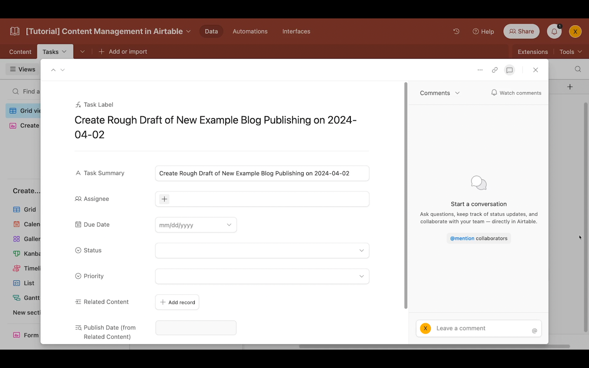Open base history clock icon
The height and width of the screenshot is (368, 589).
point(456,31)
